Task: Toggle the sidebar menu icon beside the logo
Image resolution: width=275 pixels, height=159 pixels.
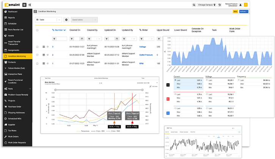Action: tap(24, 5)
